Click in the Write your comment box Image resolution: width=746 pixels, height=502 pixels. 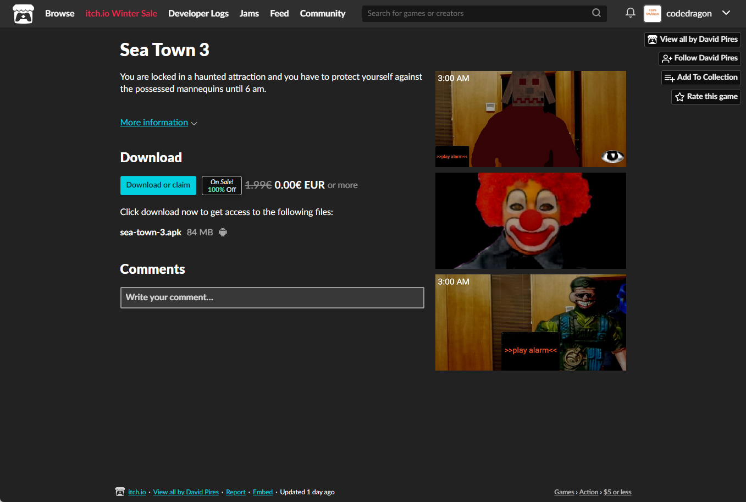tap(272, 297)
